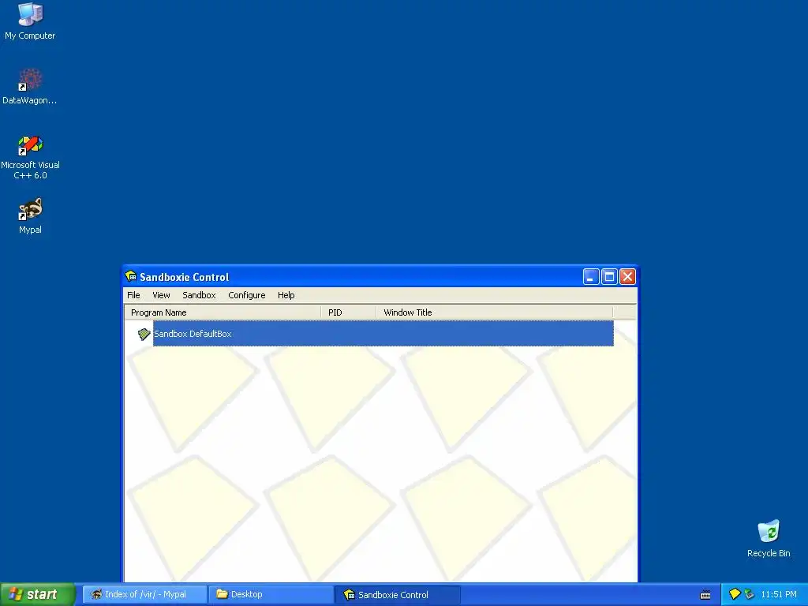
Task: Select the Mypal raccoon desktop icon
Action: 30,215
